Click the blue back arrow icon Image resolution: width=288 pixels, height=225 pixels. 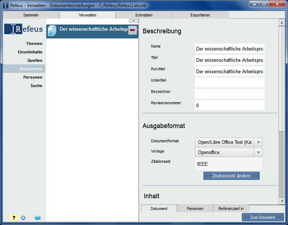click(37, 218)
